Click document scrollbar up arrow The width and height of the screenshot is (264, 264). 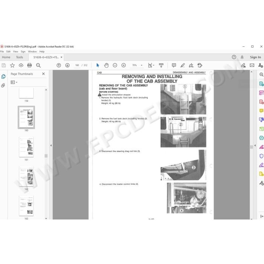coord(252,72)
